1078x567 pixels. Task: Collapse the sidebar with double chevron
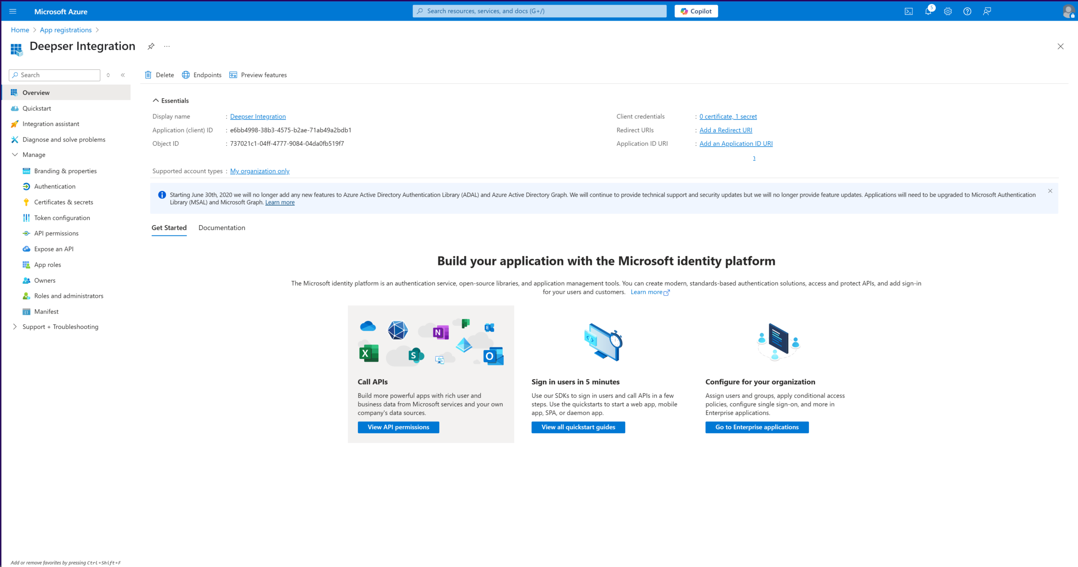point(123,75)
